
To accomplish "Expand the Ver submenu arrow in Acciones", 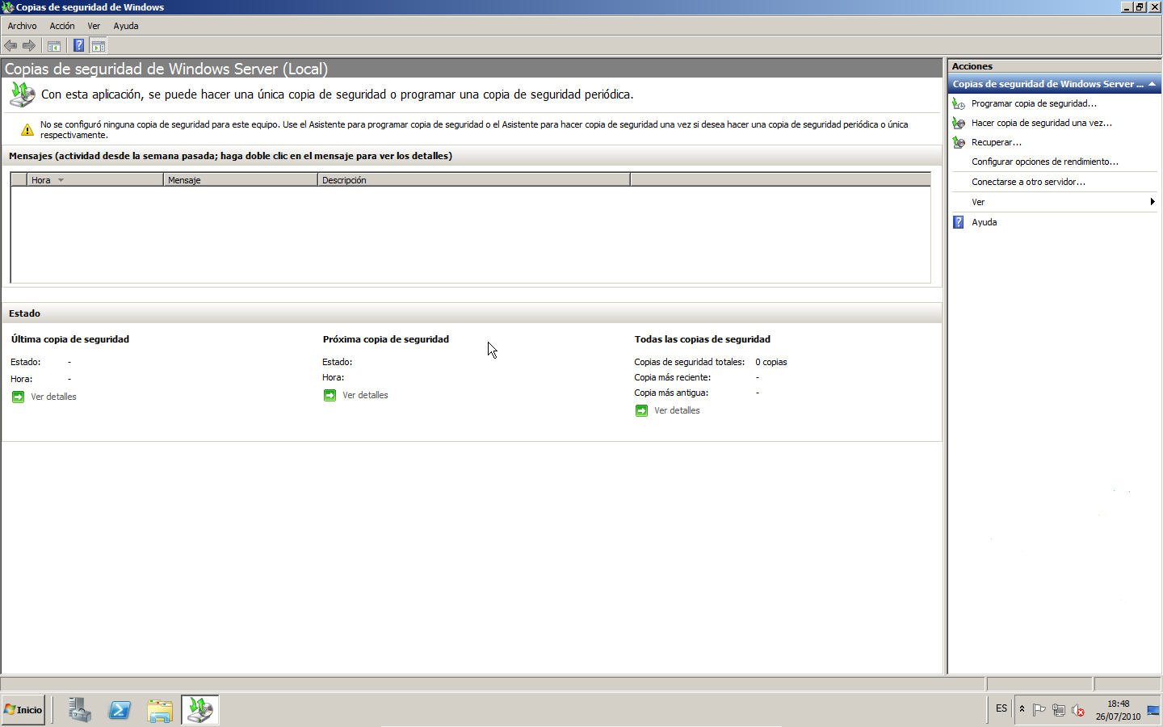I will click(x=1153, y=202).
